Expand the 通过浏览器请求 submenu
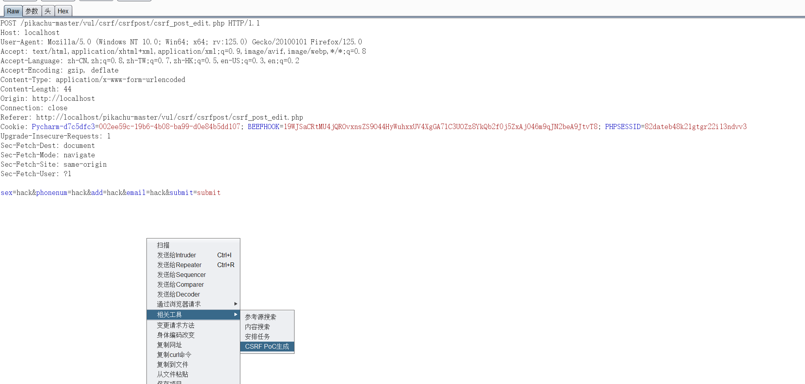 click(193, 304)
